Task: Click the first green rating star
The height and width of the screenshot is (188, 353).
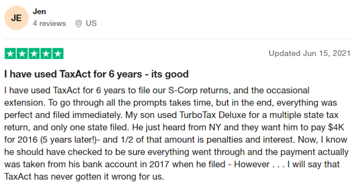Action: click(x=10, y=53)
